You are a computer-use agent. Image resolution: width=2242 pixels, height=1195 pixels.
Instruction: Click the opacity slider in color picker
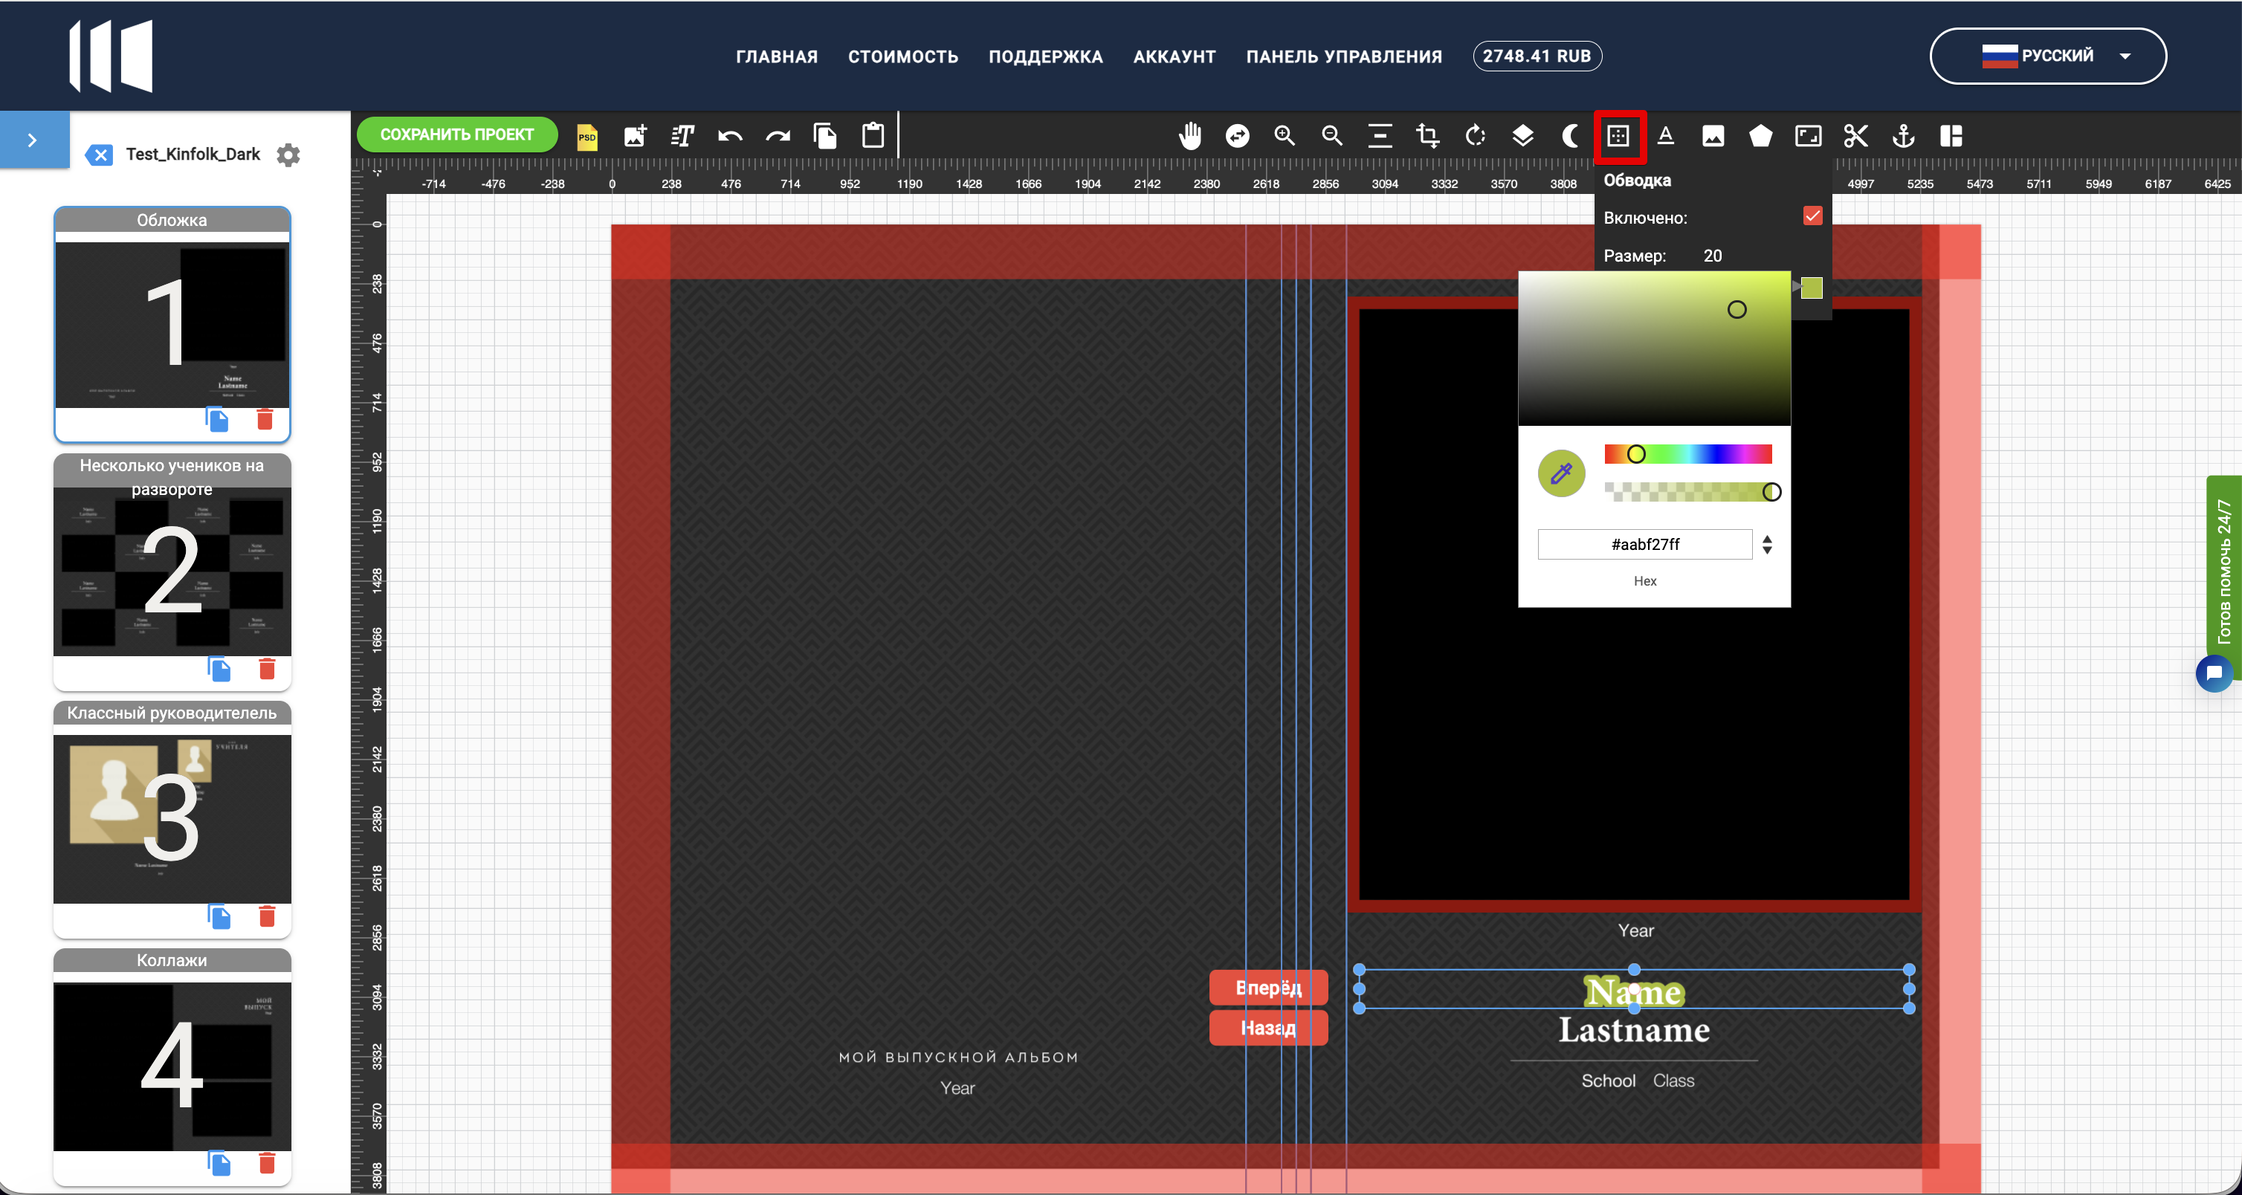(x=1687, y=493)
